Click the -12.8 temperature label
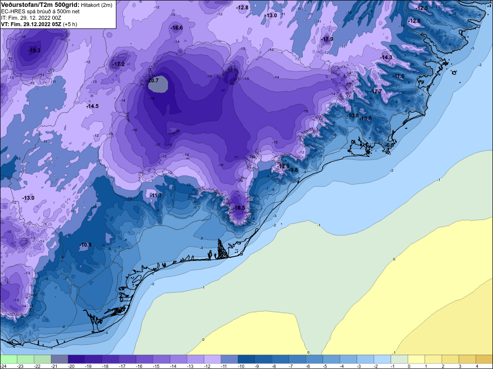This screenshot has height=369, width=493. pos(243,7)
